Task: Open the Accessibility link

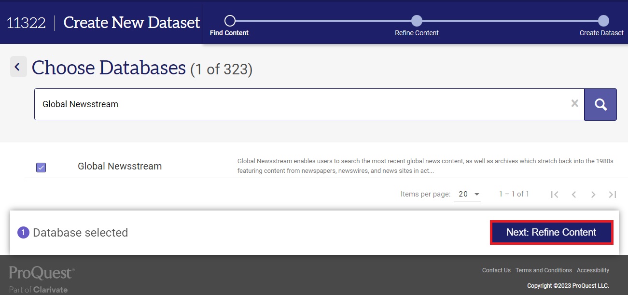Action: [x=593, y=270]
